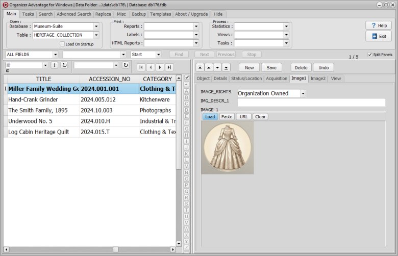The height and width of the screenshot is (256, 398).
Task: Switch to the Advanced Search tab
Action: point(74,14)
